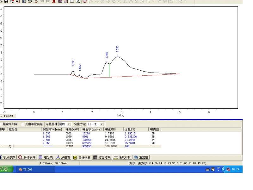Open the 综合结果 tab
Image resolution: width=253 pixels, height=190 pixels.
click(x=102, y=157)
